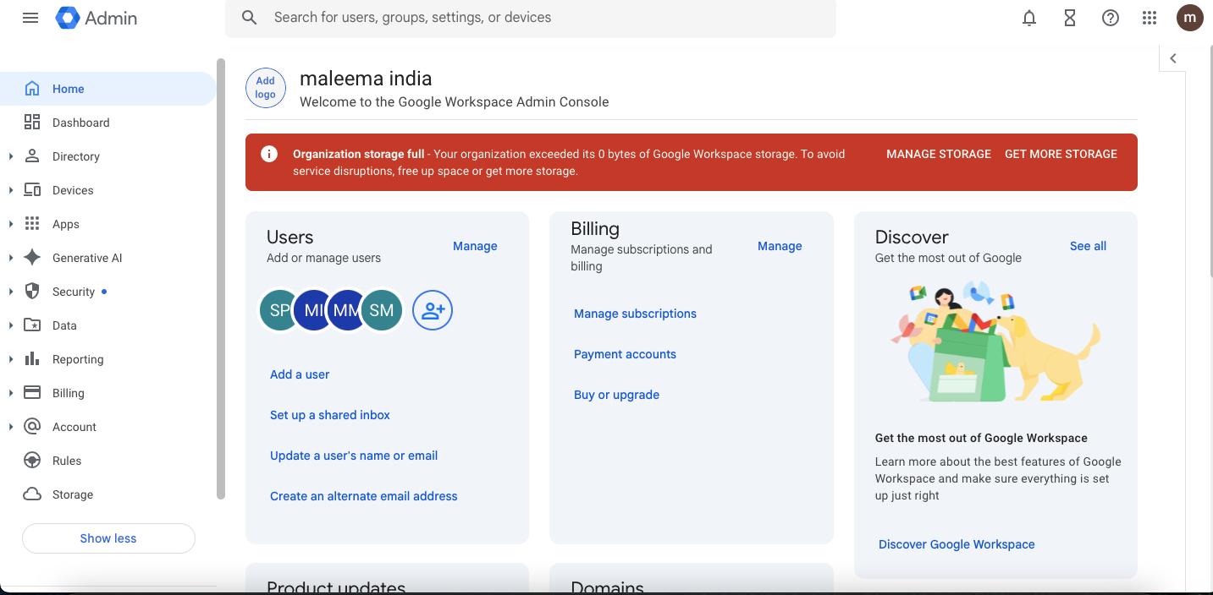Go to Storage in the sidebar

click(x=73, y=494)
